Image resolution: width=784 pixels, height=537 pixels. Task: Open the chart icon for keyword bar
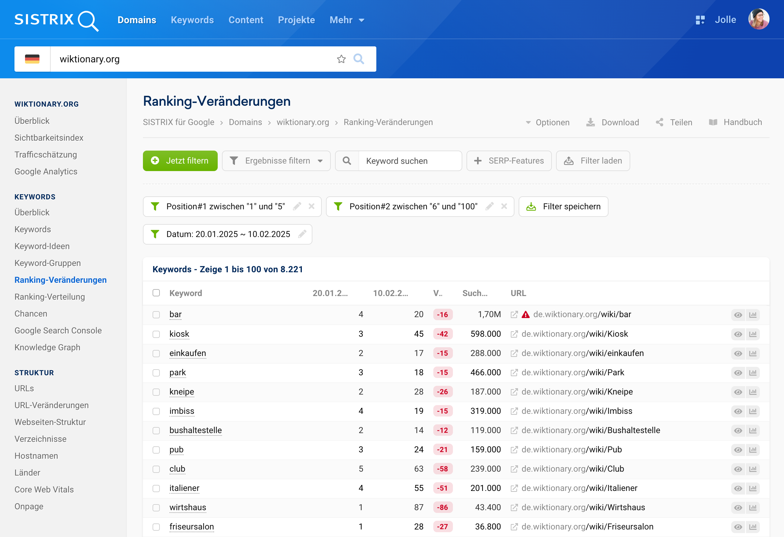point(753,315)
